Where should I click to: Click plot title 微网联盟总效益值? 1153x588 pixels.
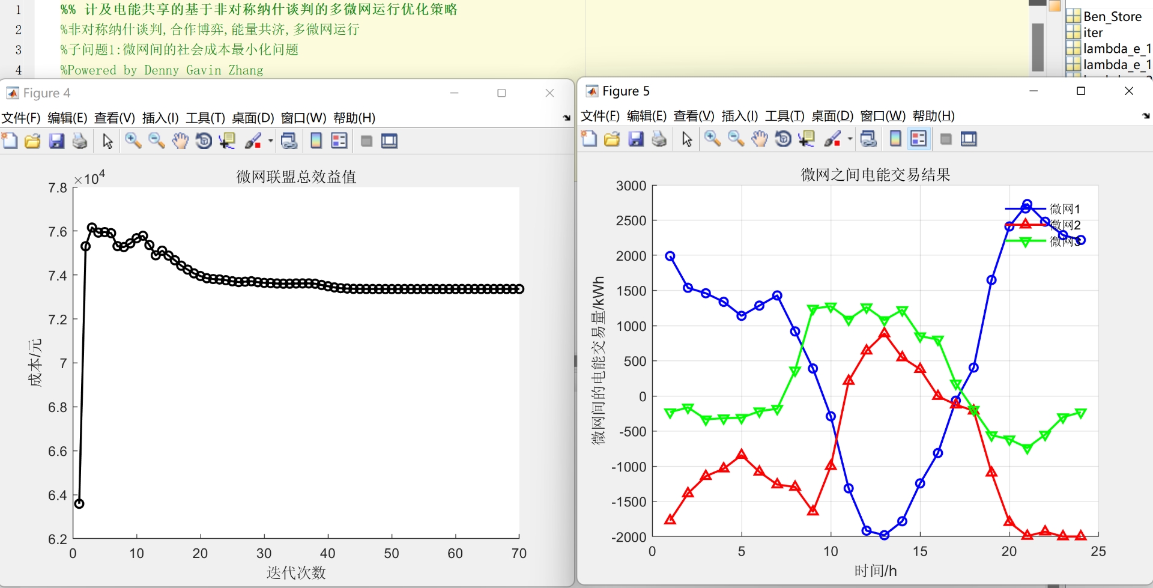click(296, 177)
